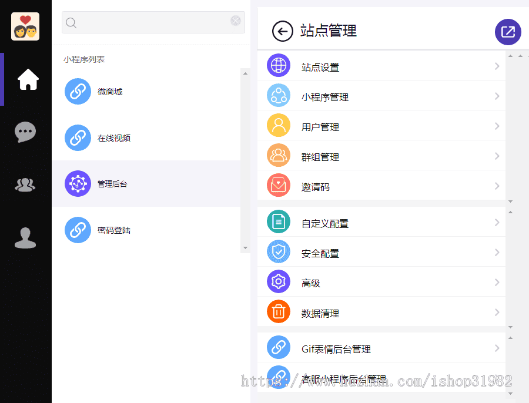Open the 在线视频 mini program entry
This screenshot has width=529, height=403.
click(146, 137)
